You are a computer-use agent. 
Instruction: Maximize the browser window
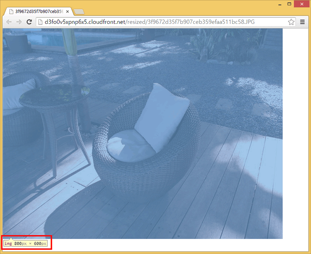coord(289,4)
